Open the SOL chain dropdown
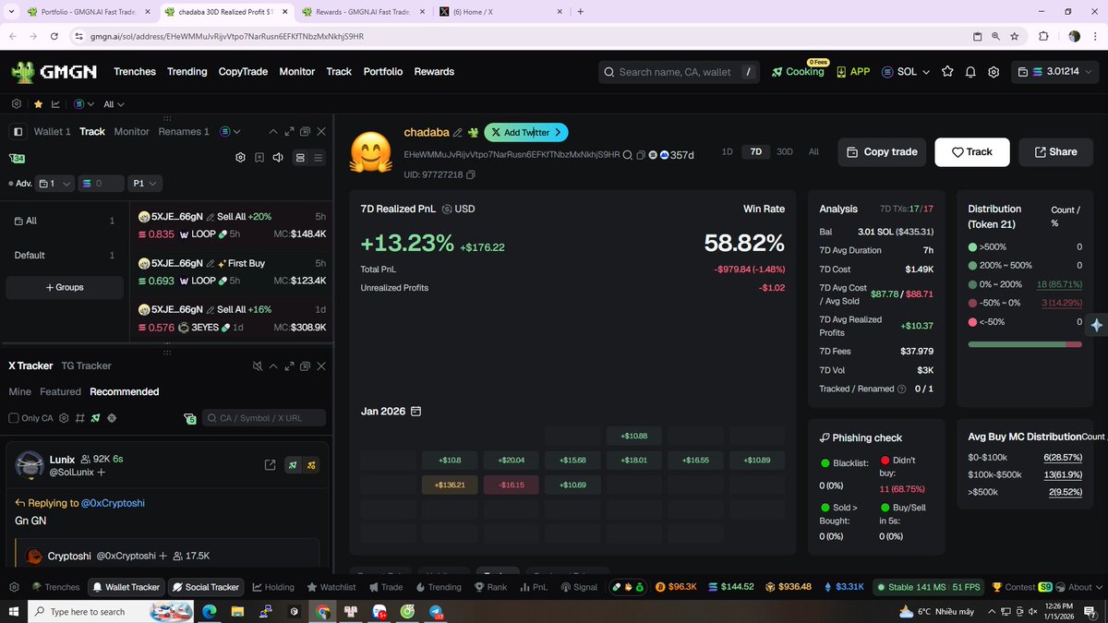 (x=906, y=72)
